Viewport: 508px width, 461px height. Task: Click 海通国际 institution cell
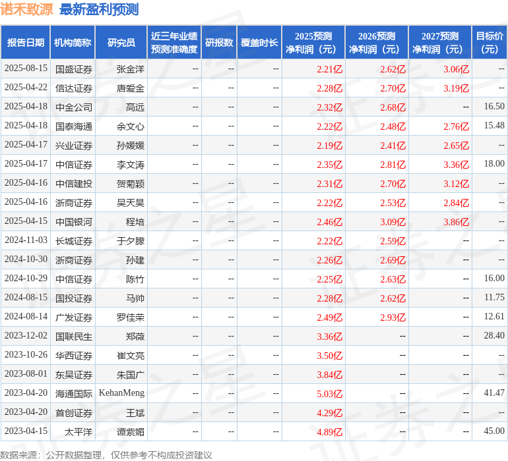click(74, 393)
